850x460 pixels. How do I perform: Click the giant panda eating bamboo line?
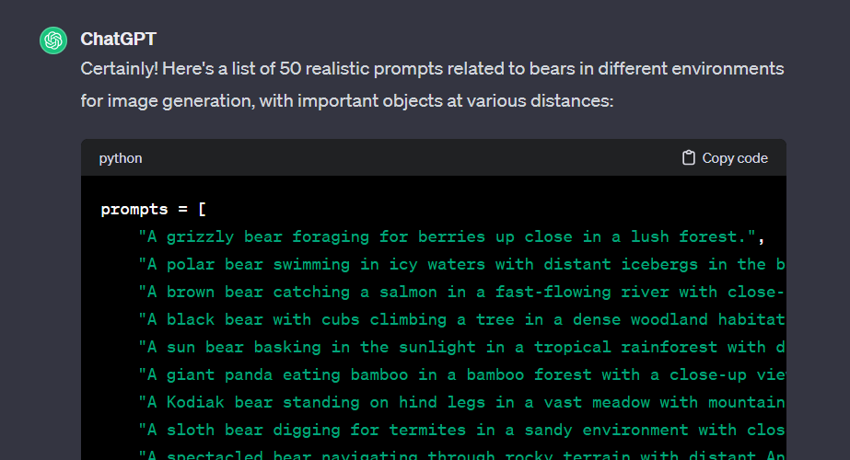(x=462, y=375)
